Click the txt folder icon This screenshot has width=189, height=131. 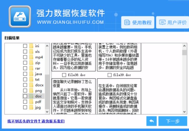tap(31, 80)
